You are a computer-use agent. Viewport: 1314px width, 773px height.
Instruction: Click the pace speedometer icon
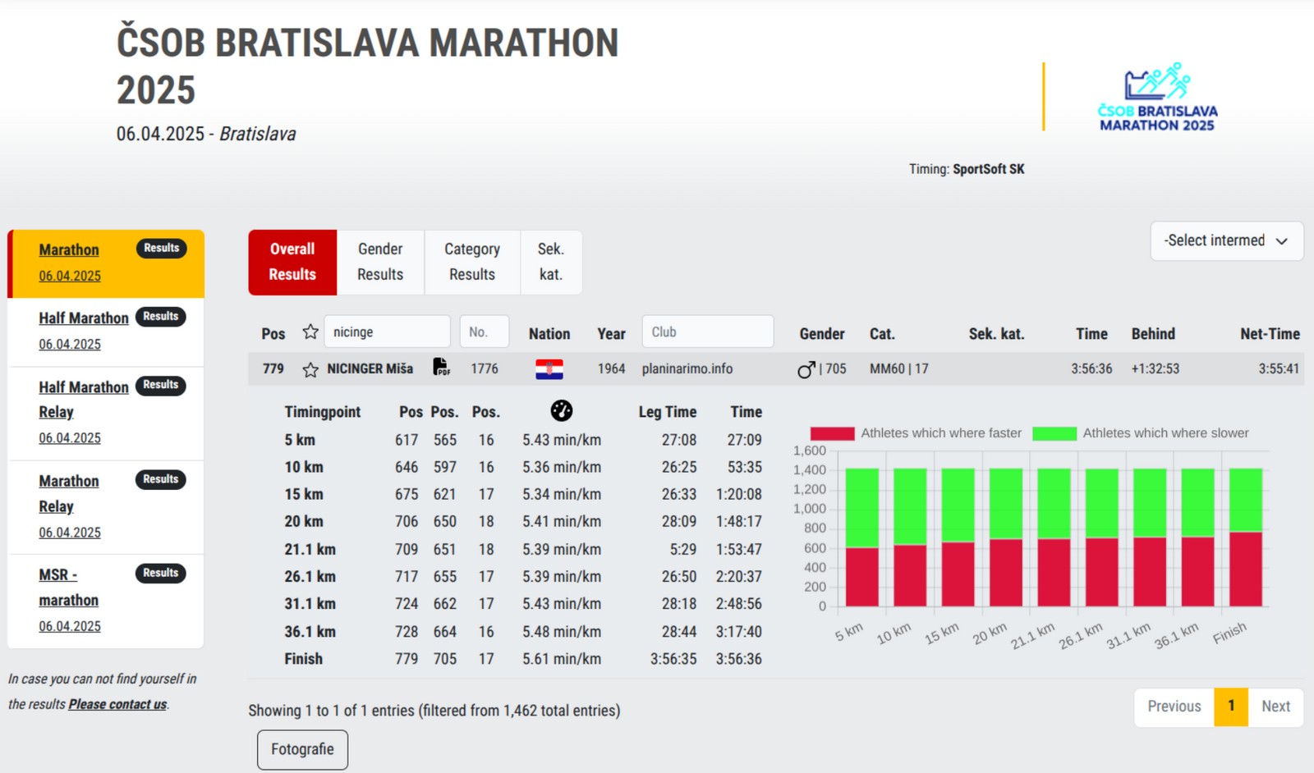[x=562, y=410]
